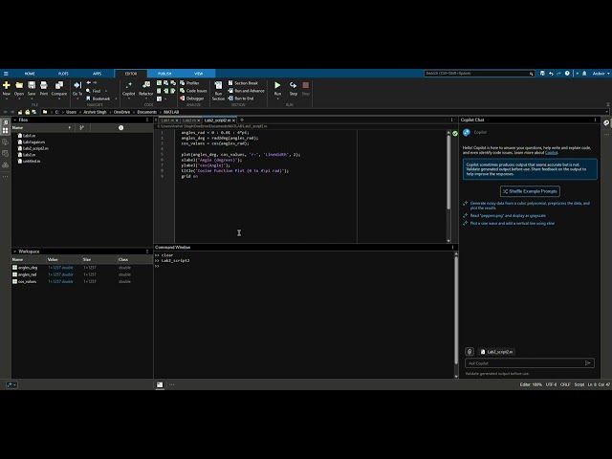Expand the New button dropdown arrow
The image size is (612, 459).
coord(7,98)
